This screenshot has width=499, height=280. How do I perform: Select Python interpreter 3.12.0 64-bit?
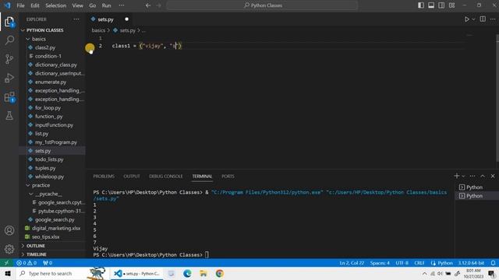(x=471, y=263)
